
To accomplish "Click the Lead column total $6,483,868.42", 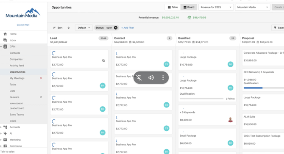I will 58,42.
